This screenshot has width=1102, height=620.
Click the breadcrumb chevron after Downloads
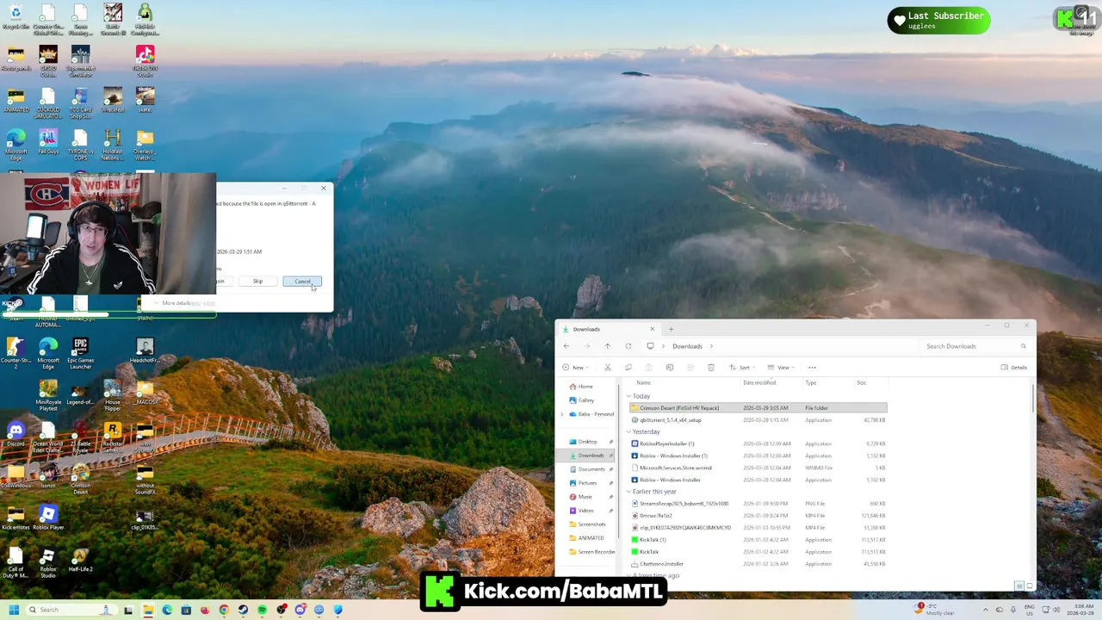point(711,346)
